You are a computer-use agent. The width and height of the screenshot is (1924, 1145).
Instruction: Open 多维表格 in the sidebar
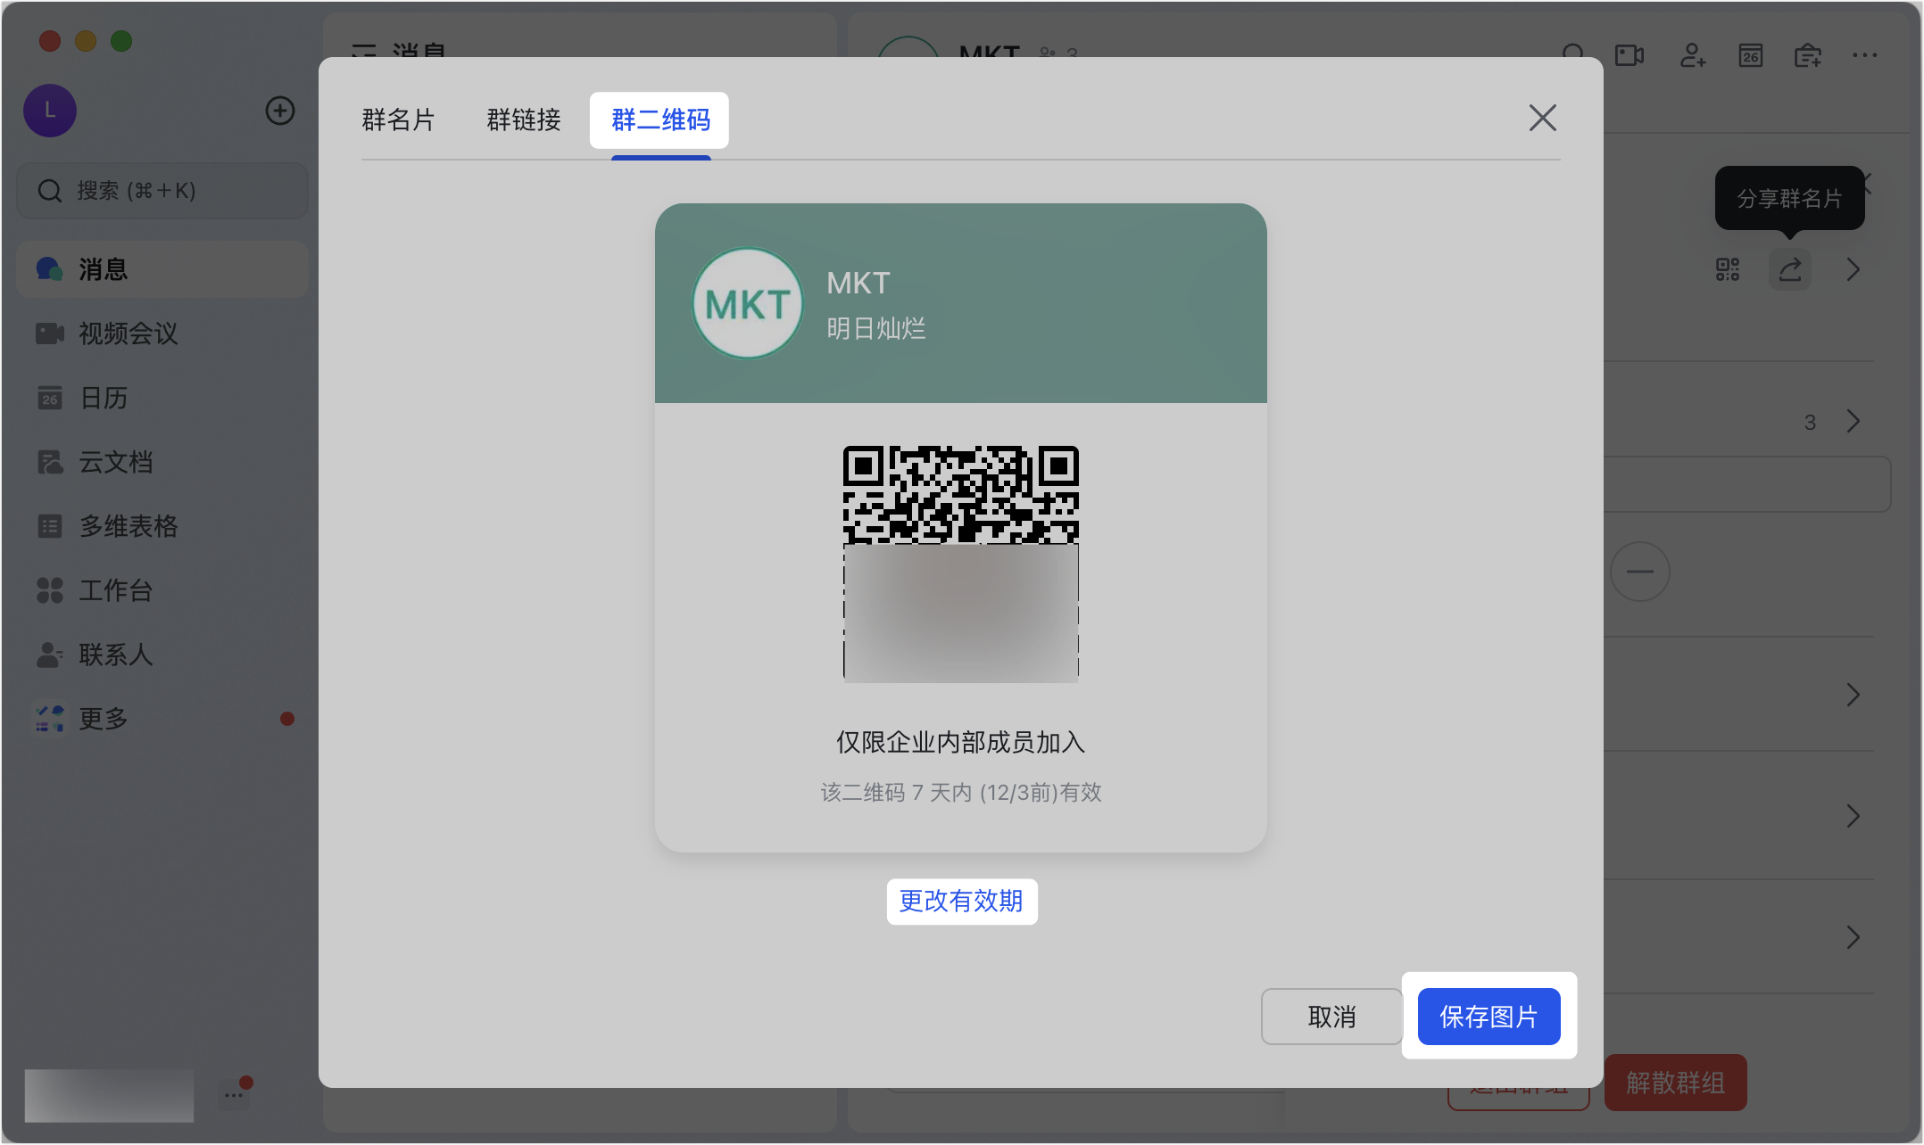(162, 526)
